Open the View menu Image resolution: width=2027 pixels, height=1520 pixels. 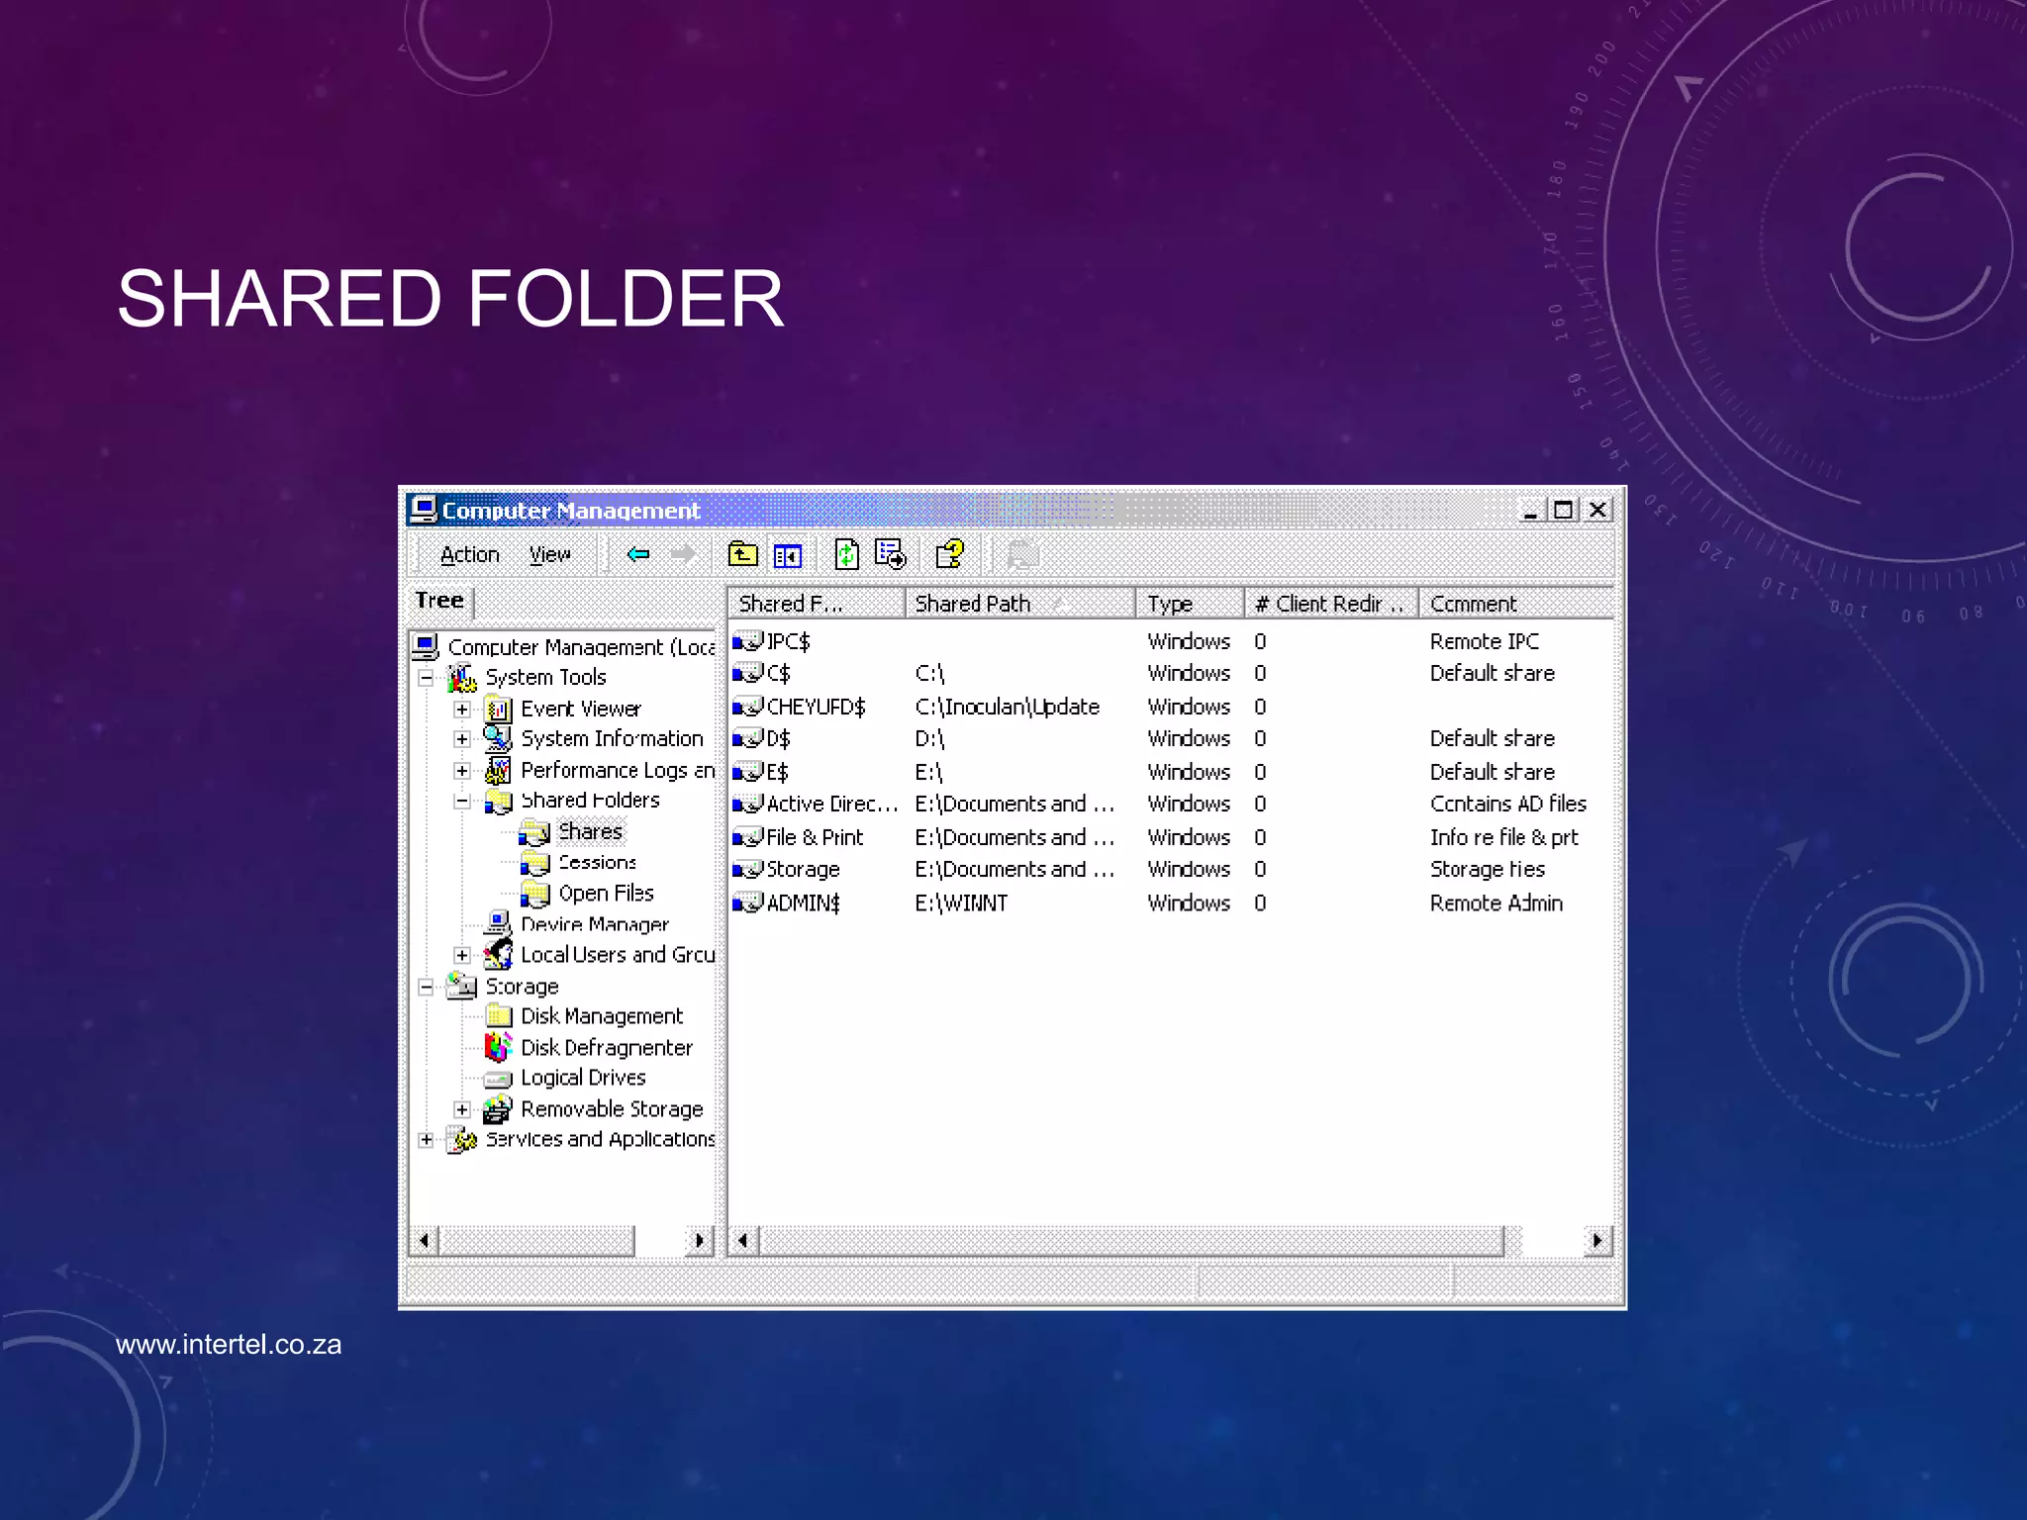pyautogui.click(x=549, y=554)
